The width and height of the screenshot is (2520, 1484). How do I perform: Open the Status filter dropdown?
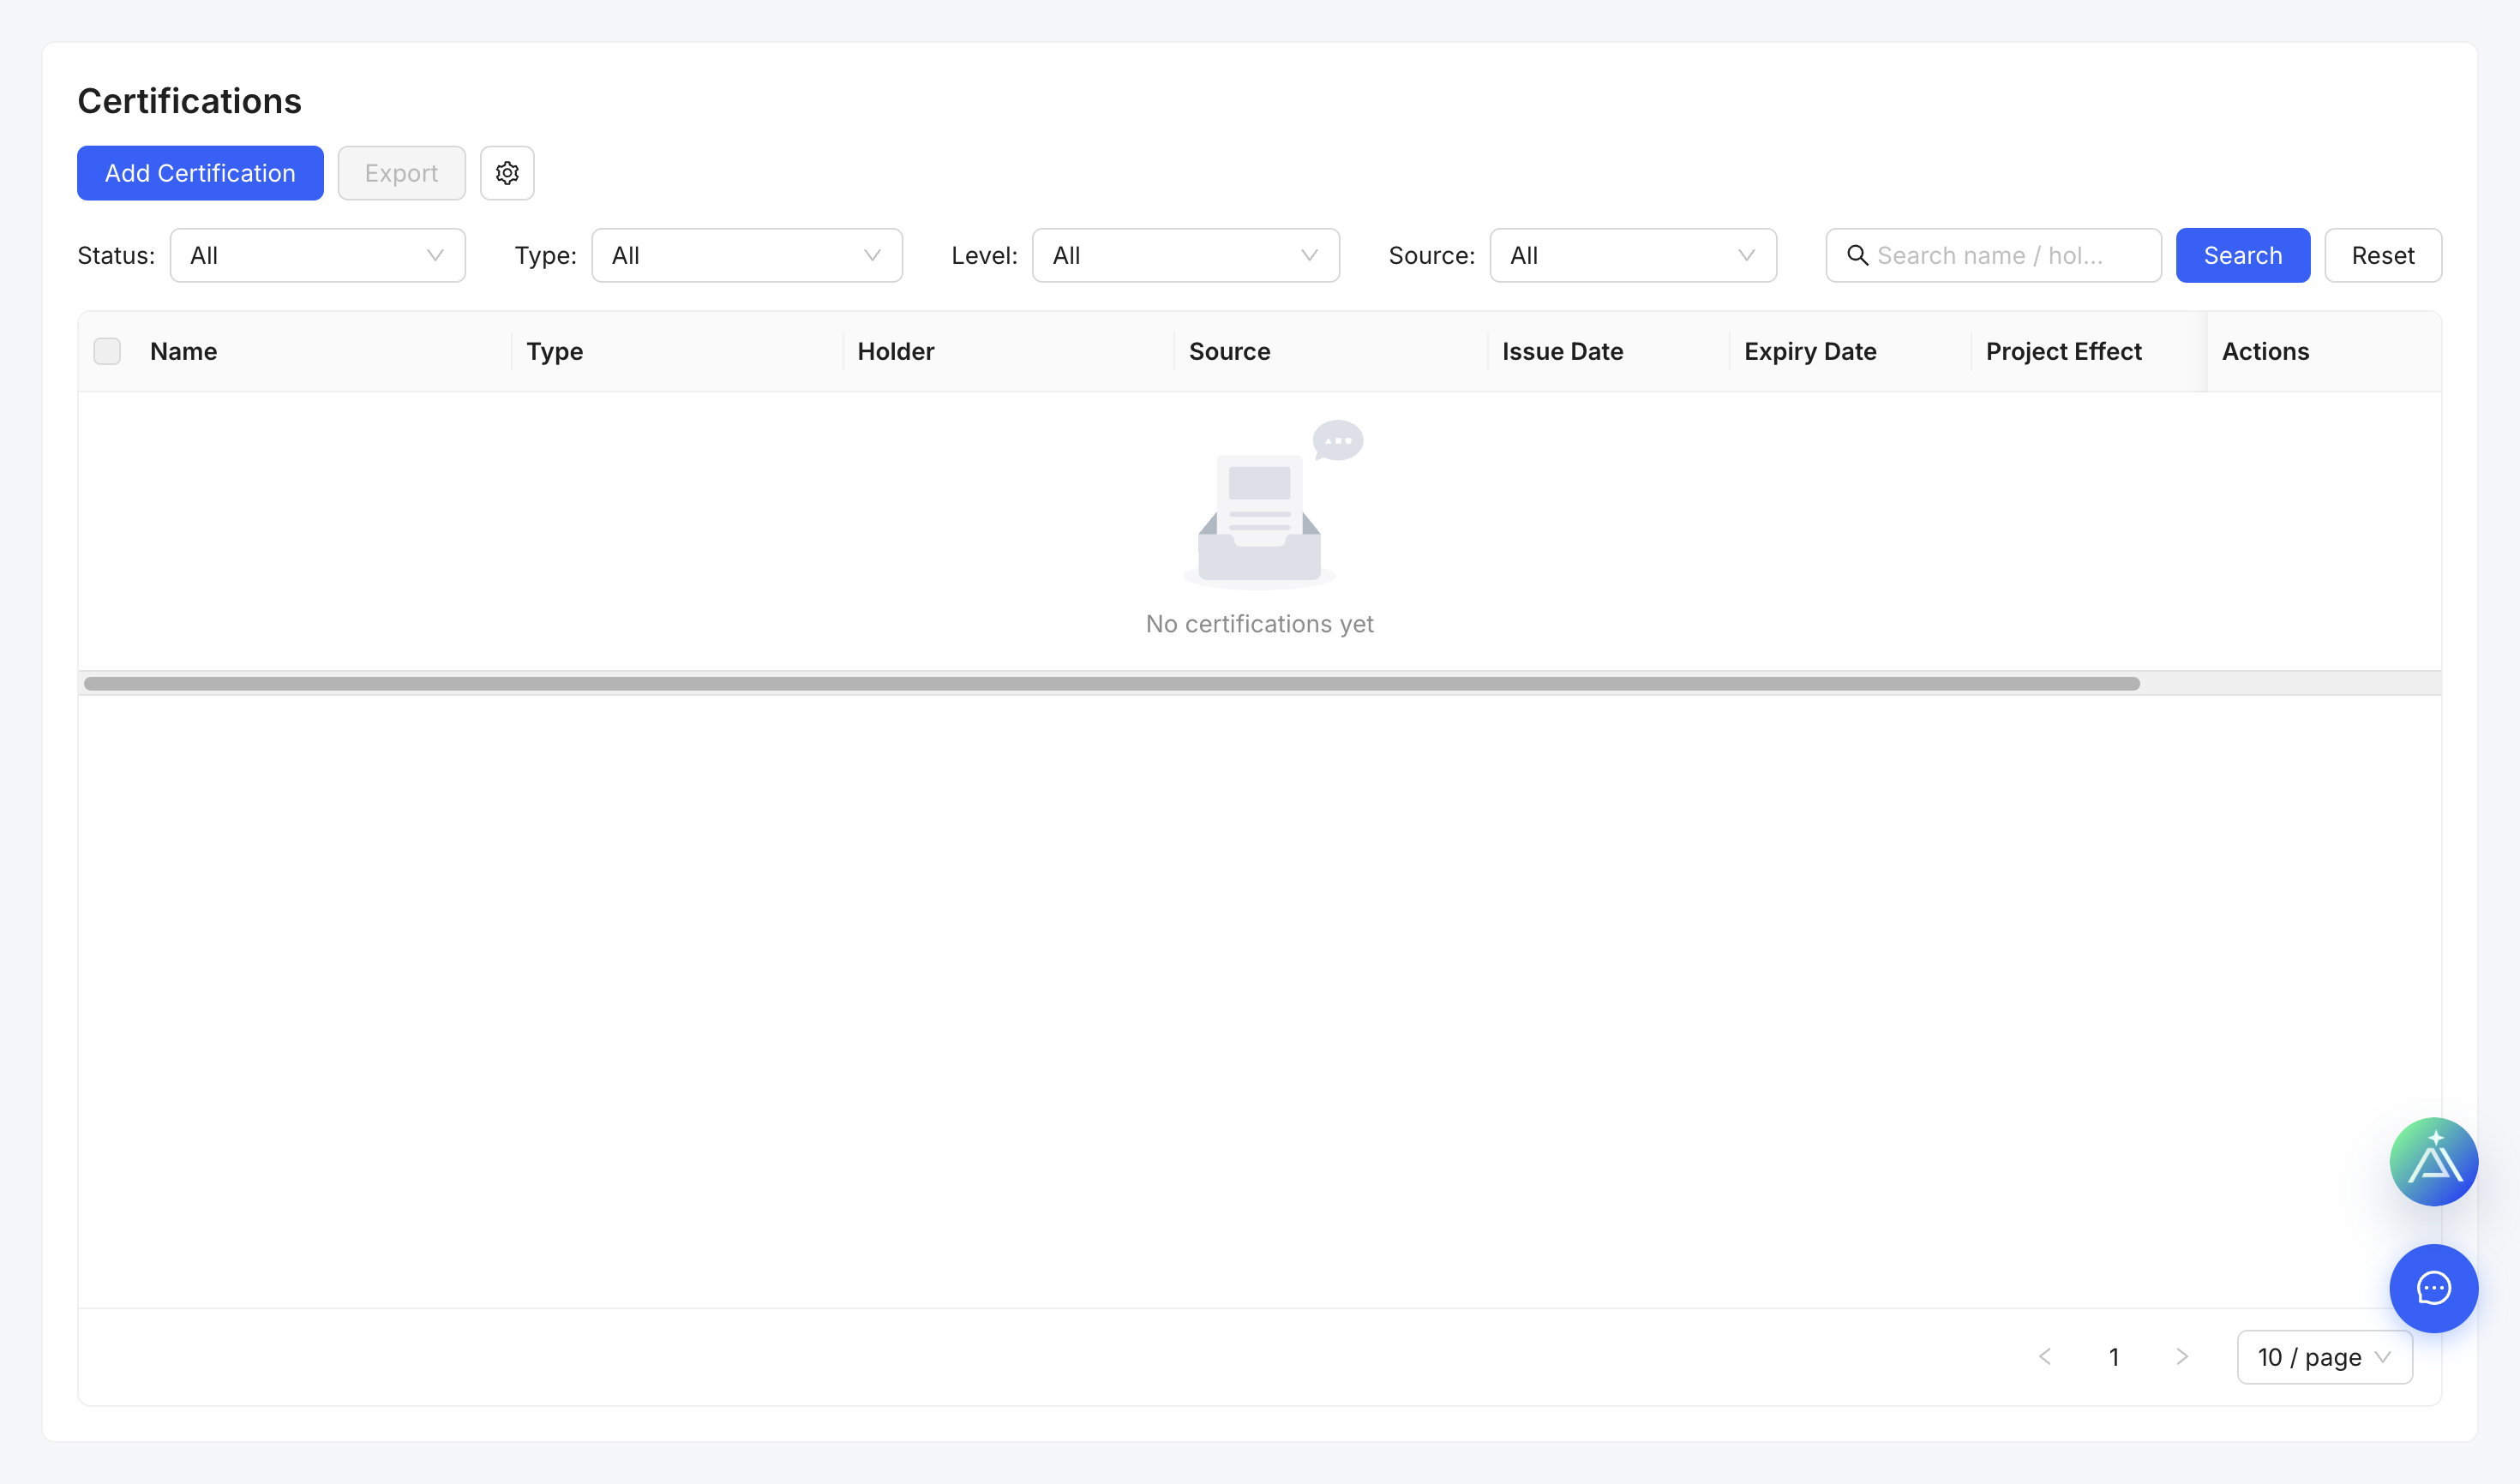317,255
